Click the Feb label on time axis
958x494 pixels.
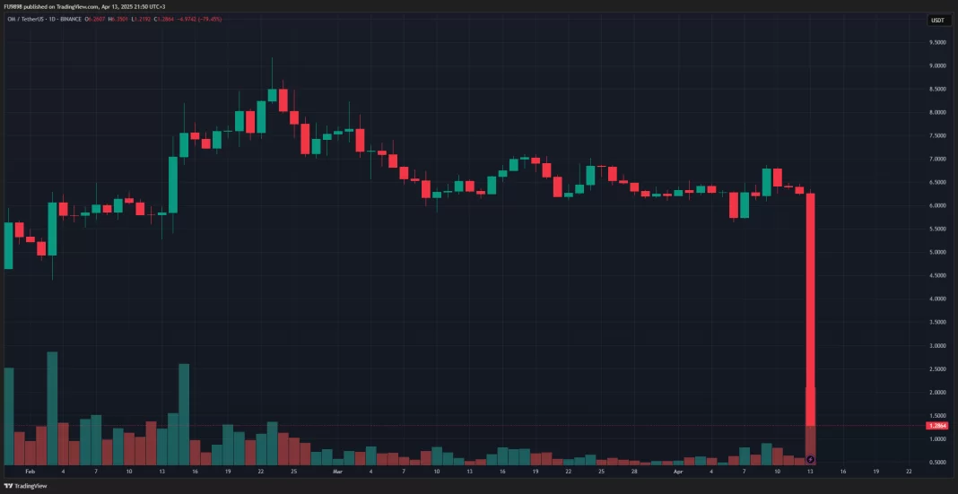tap(30, 471)
